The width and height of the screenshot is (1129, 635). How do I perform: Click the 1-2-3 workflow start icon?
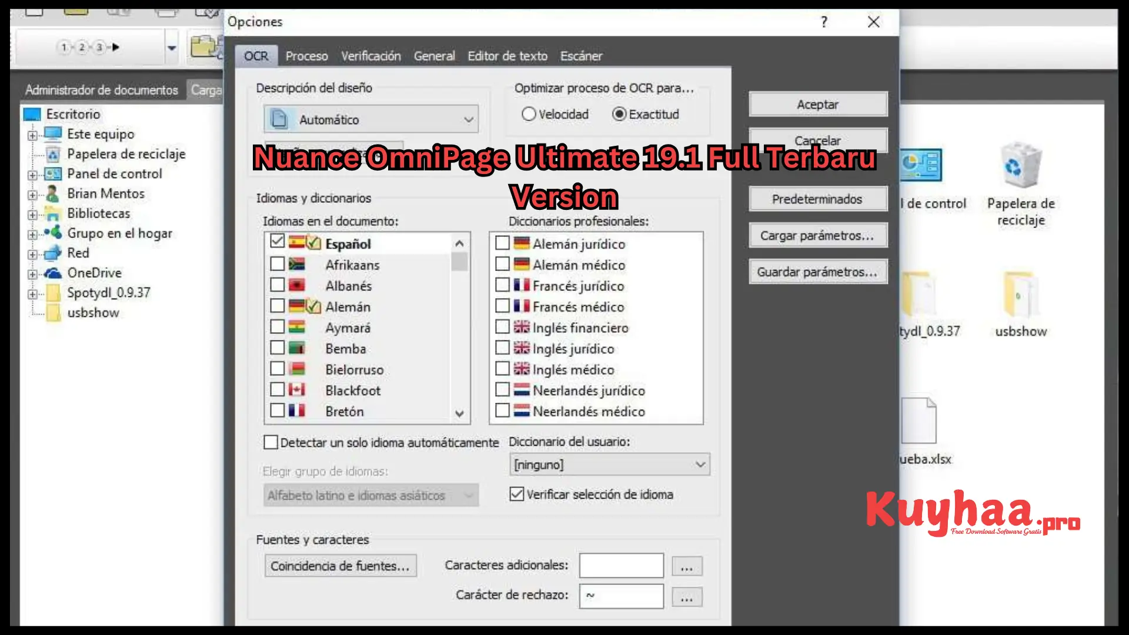point(90,47)
